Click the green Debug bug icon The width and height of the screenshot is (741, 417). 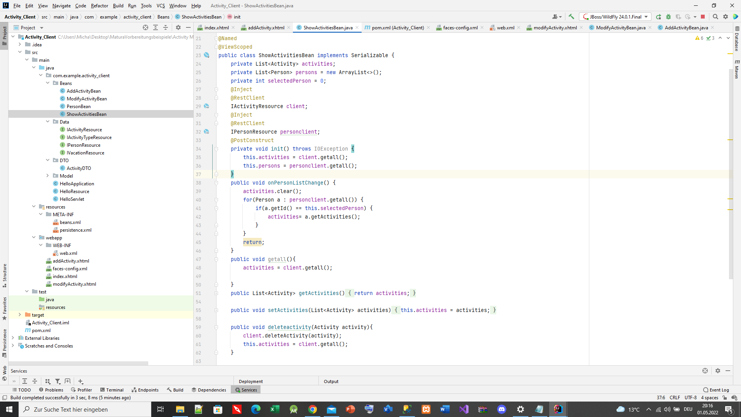pyautogui.click(x=668, y=17)
